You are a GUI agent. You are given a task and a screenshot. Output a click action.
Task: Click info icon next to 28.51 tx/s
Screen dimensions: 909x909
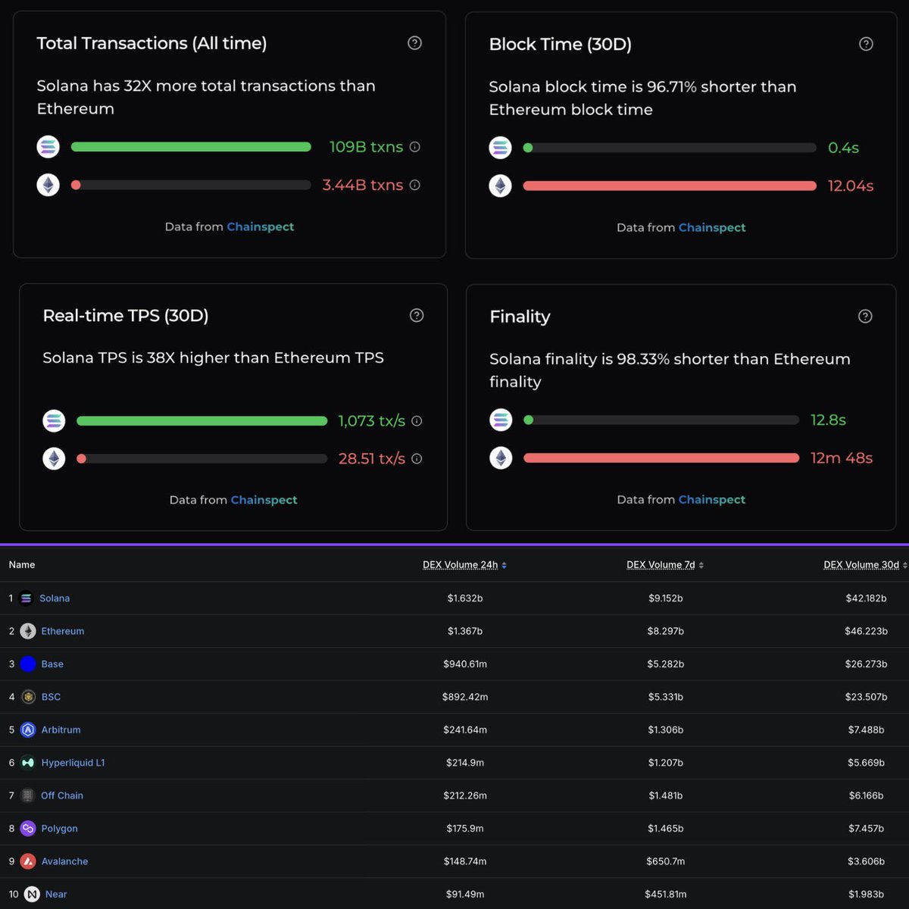click(417, 458)
